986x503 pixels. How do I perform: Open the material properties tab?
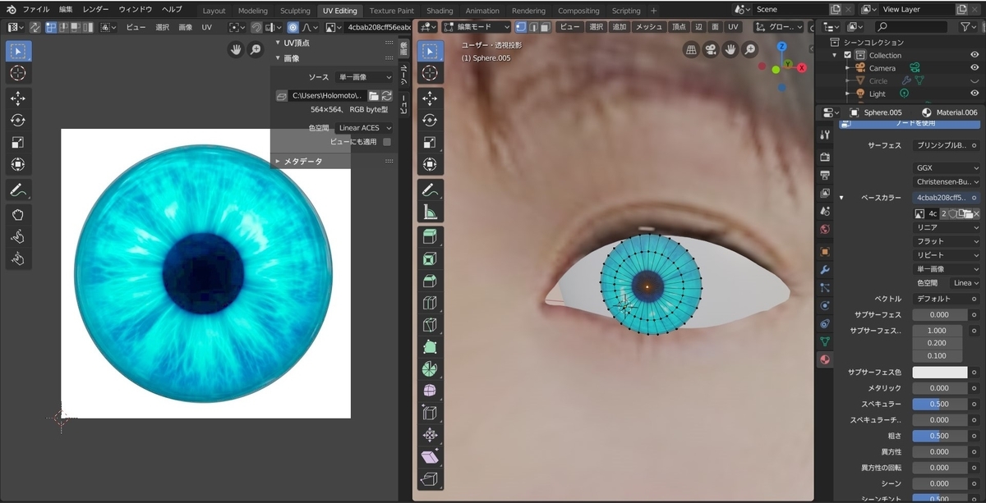point(825,359)
